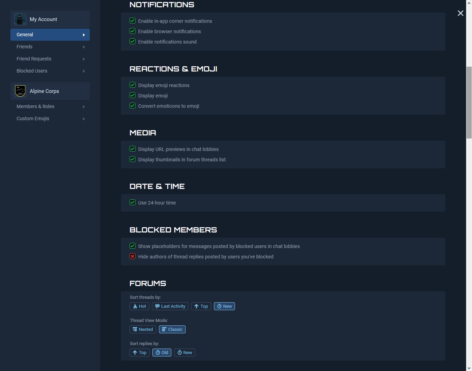472x371 pixels.
Task: Sort threads by Last Activity
Action: [x=170, y=306]
